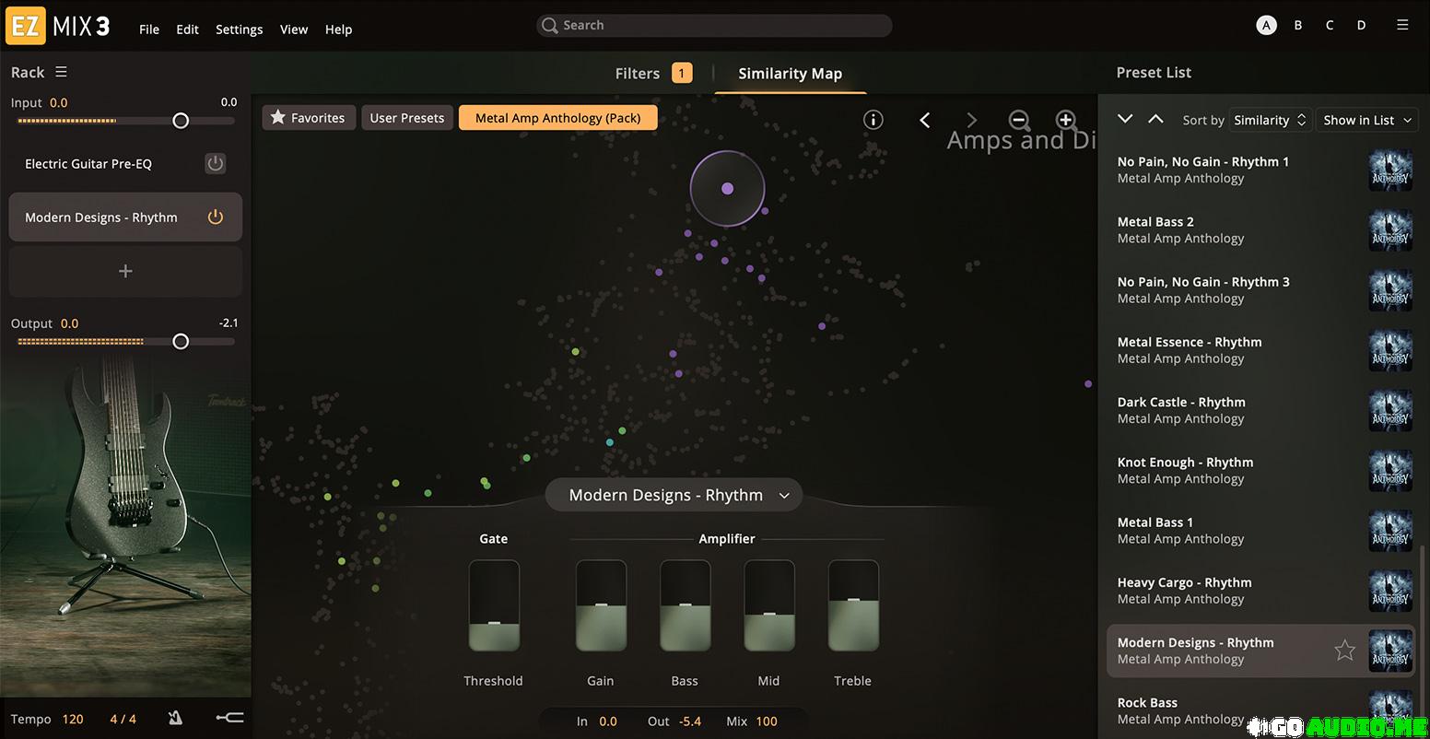1430x739 pixels.
Task: Adjust the Amplifier Gain fader
Action: [x=601, y=605]
